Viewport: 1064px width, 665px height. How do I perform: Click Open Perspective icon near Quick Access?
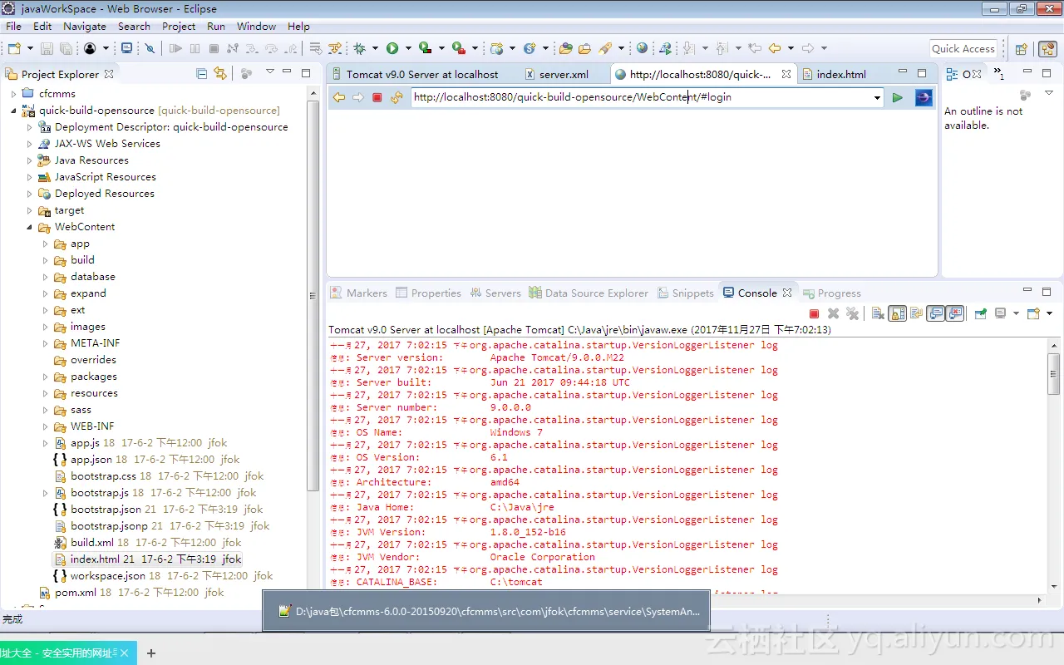(x=1022, y=49)
